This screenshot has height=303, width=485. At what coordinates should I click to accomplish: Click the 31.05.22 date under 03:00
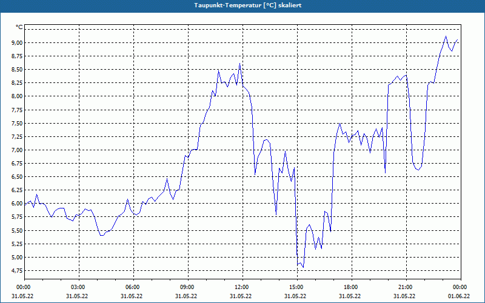pyautogui.click(x=77, y=296)
